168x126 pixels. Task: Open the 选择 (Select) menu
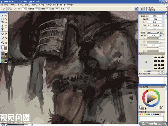34,5
